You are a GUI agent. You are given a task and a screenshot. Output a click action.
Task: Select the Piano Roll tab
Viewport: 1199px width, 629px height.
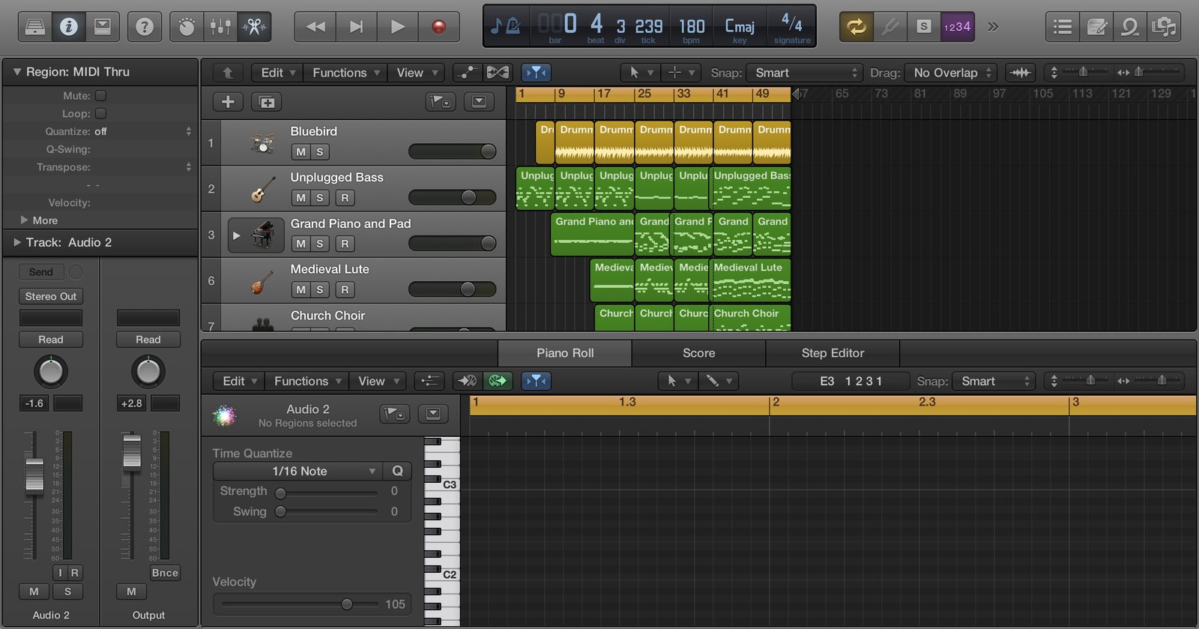565,353
